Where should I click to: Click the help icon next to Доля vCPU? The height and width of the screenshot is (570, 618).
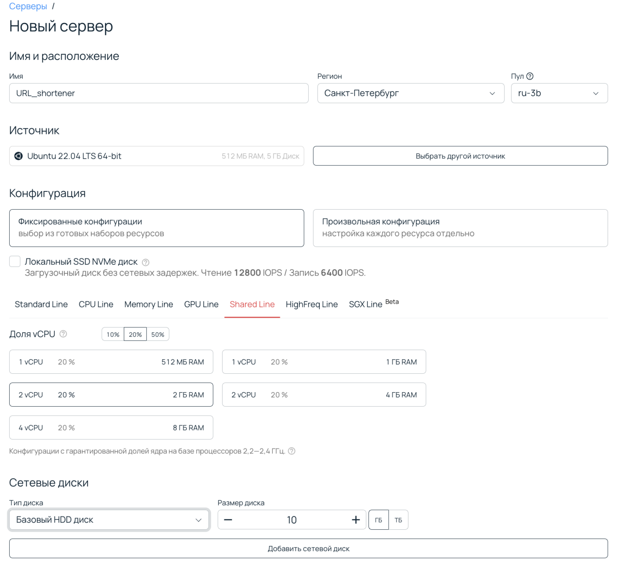pos(63,334)
